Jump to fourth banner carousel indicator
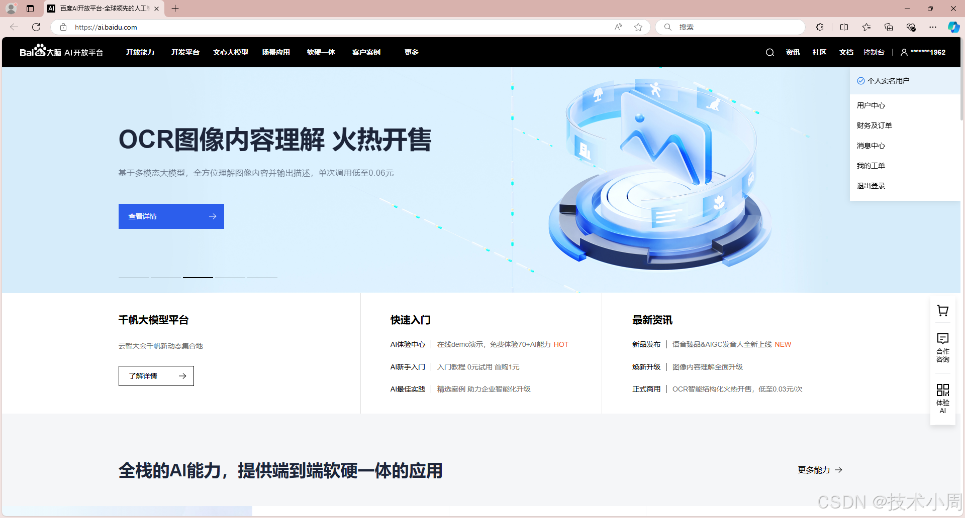The image size is (965, 518). pyautogui.click(x=230, y=278)
